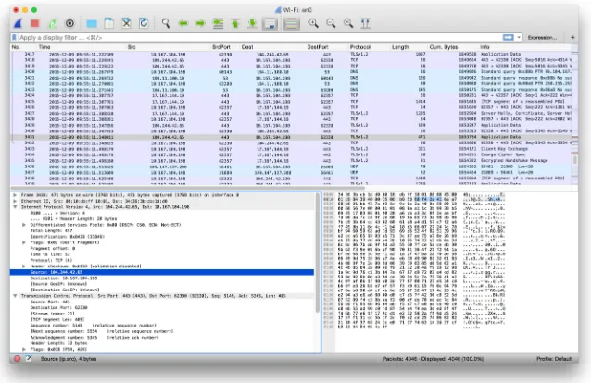Select packet 3436 UDP row
The width and height of the screenshot is (591, 383).
tap(292, 167)
